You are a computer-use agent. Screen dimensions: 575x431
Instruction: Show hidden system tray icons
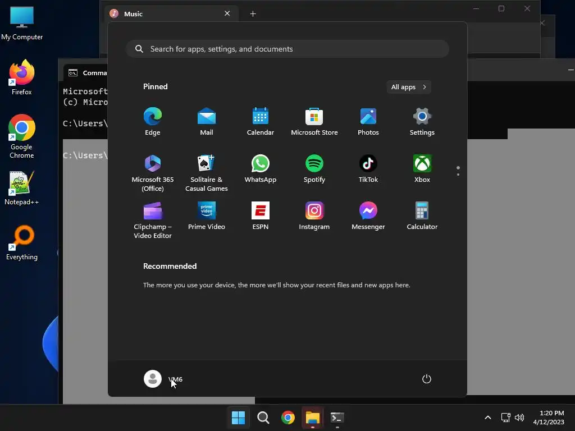(488, 418)
